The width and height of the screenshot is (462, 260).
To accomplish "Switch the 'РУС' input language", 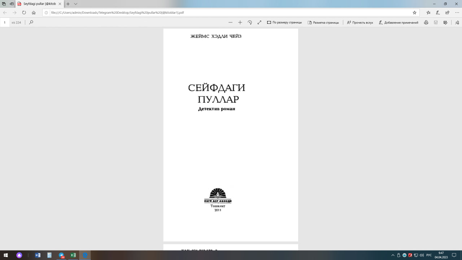I will pyautogui.click(x=429, y=255).
